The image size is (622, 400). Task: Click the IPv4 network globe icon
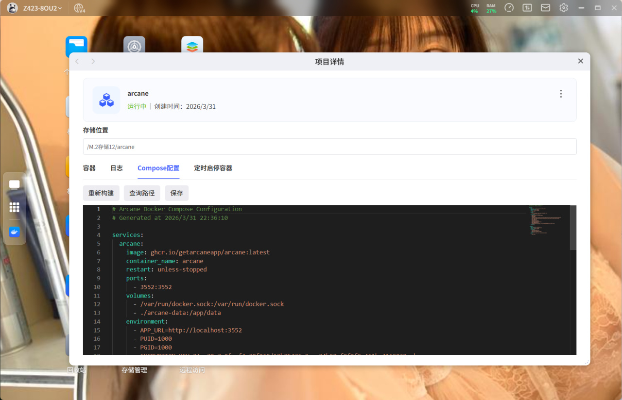coord(79,8)
